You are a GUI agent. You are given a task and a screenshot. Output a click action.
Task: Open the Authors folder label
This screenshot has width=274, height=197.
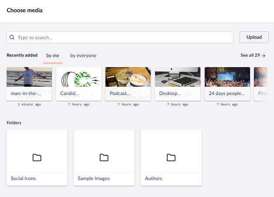[153, 178]
